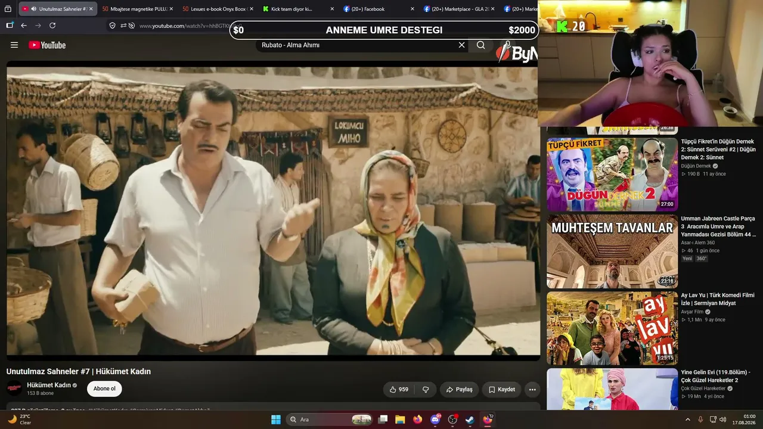Screen dimensions: 763x429
Task: Open site permissions icon in address bar
Action: tap(123, 26)
